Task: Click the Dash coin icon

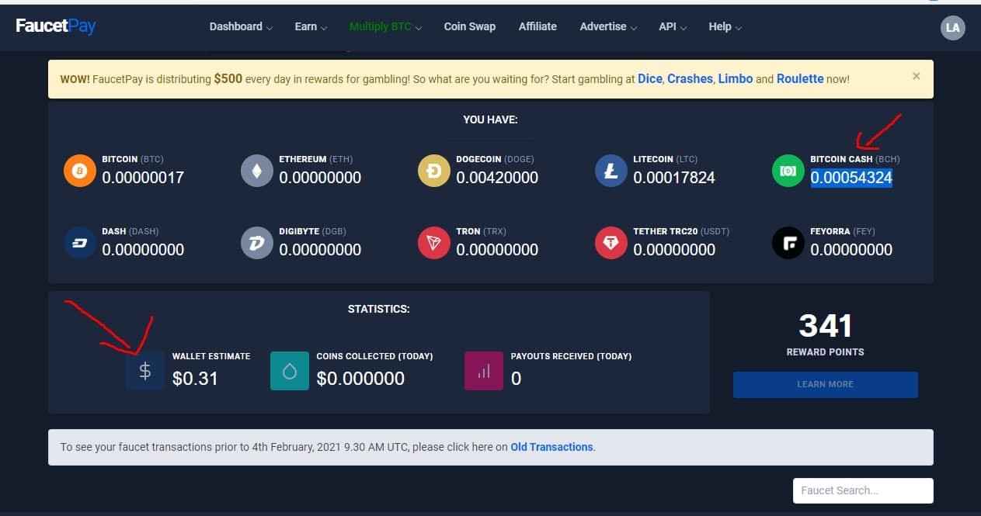Action: pyautogui.click(x=79, y=244)
